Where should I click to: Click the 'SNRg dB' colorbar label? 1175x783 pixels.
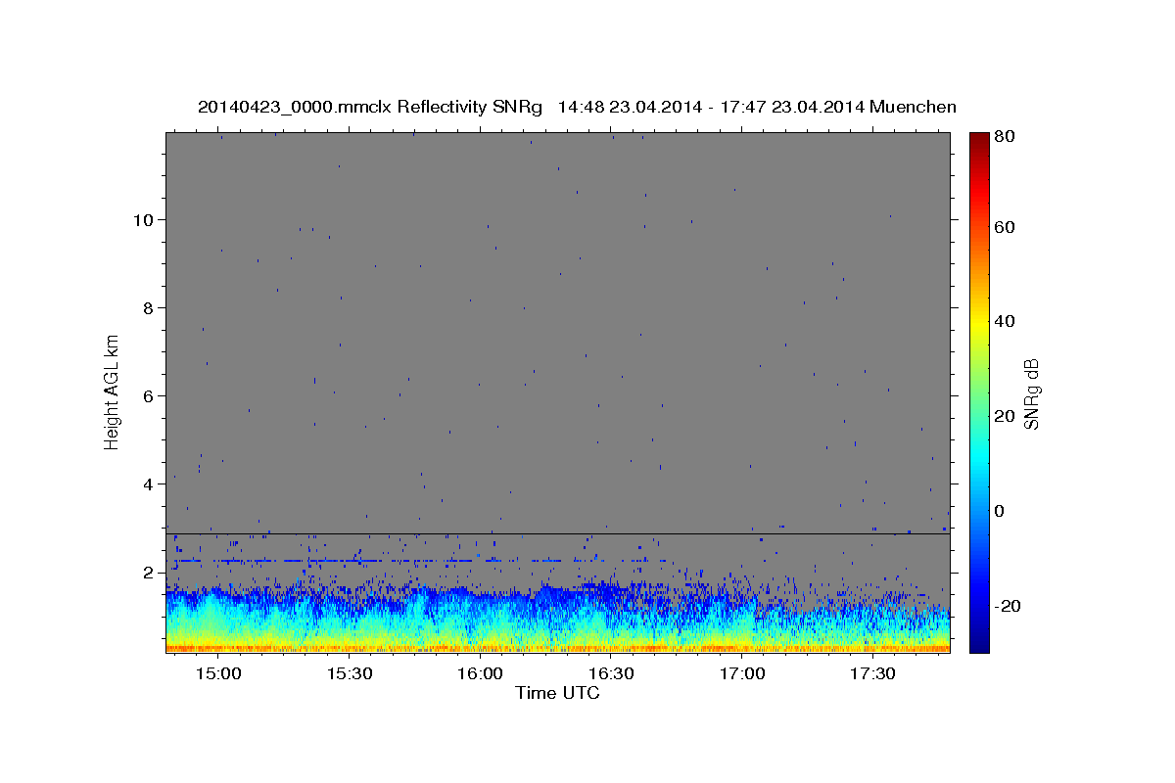coord(1032,393)
